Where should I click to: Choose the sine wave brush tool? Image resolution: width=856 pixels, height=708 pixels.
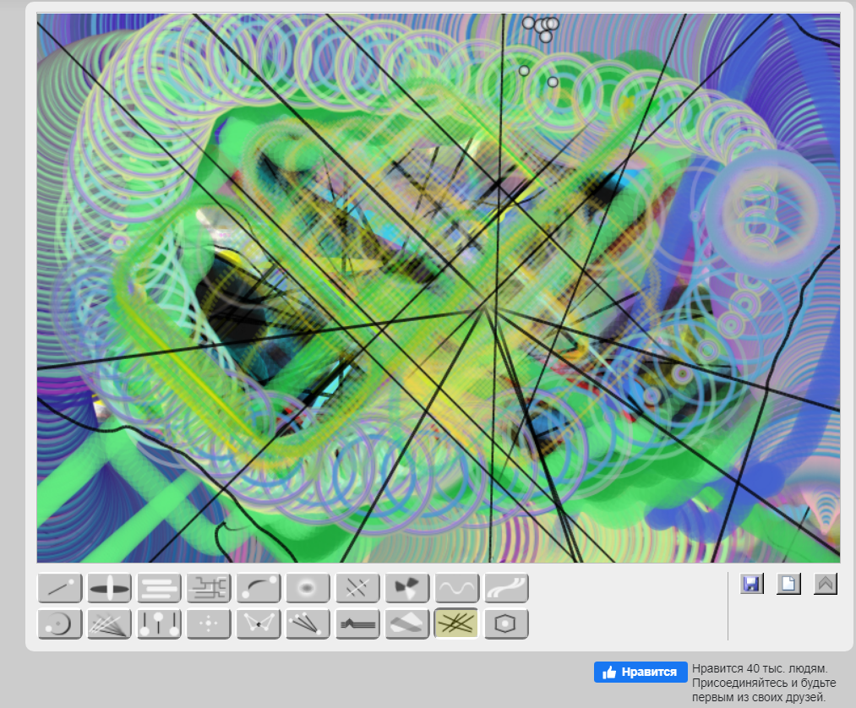click(x=457, y=588)
